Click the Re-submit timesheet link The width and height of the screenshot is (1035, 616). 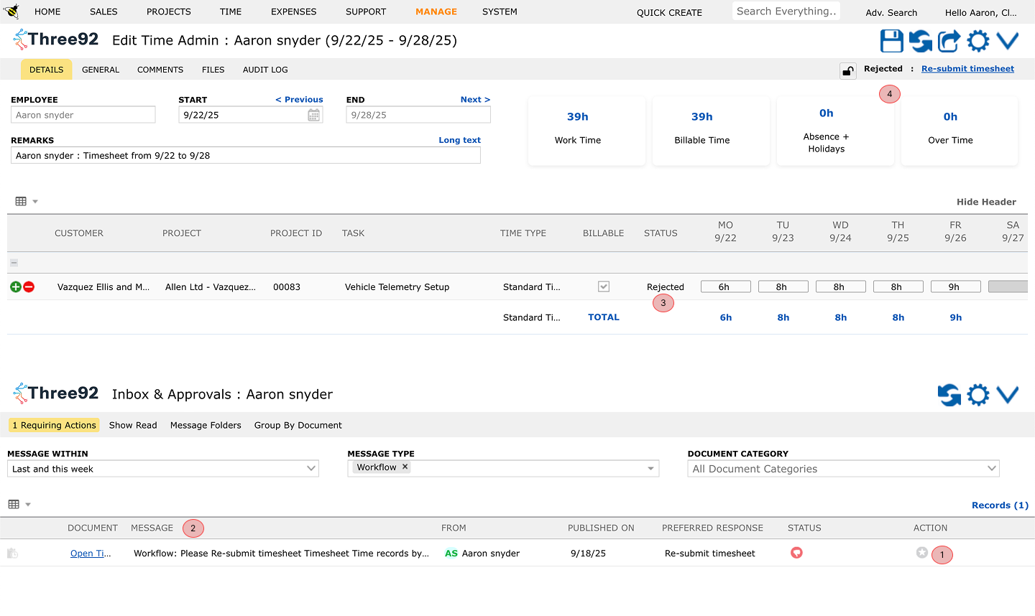967,69
